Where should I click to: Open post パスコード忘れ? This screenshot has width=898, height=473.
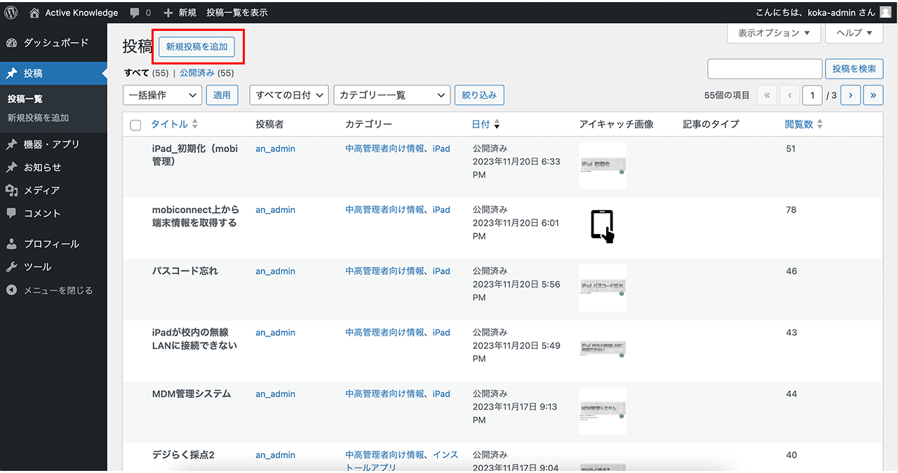185,271
